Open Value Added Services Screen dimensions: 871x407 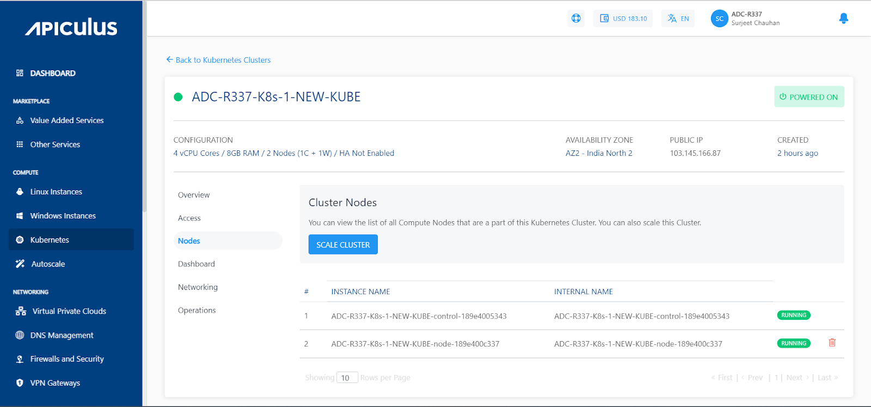click(x=67, y=120)
